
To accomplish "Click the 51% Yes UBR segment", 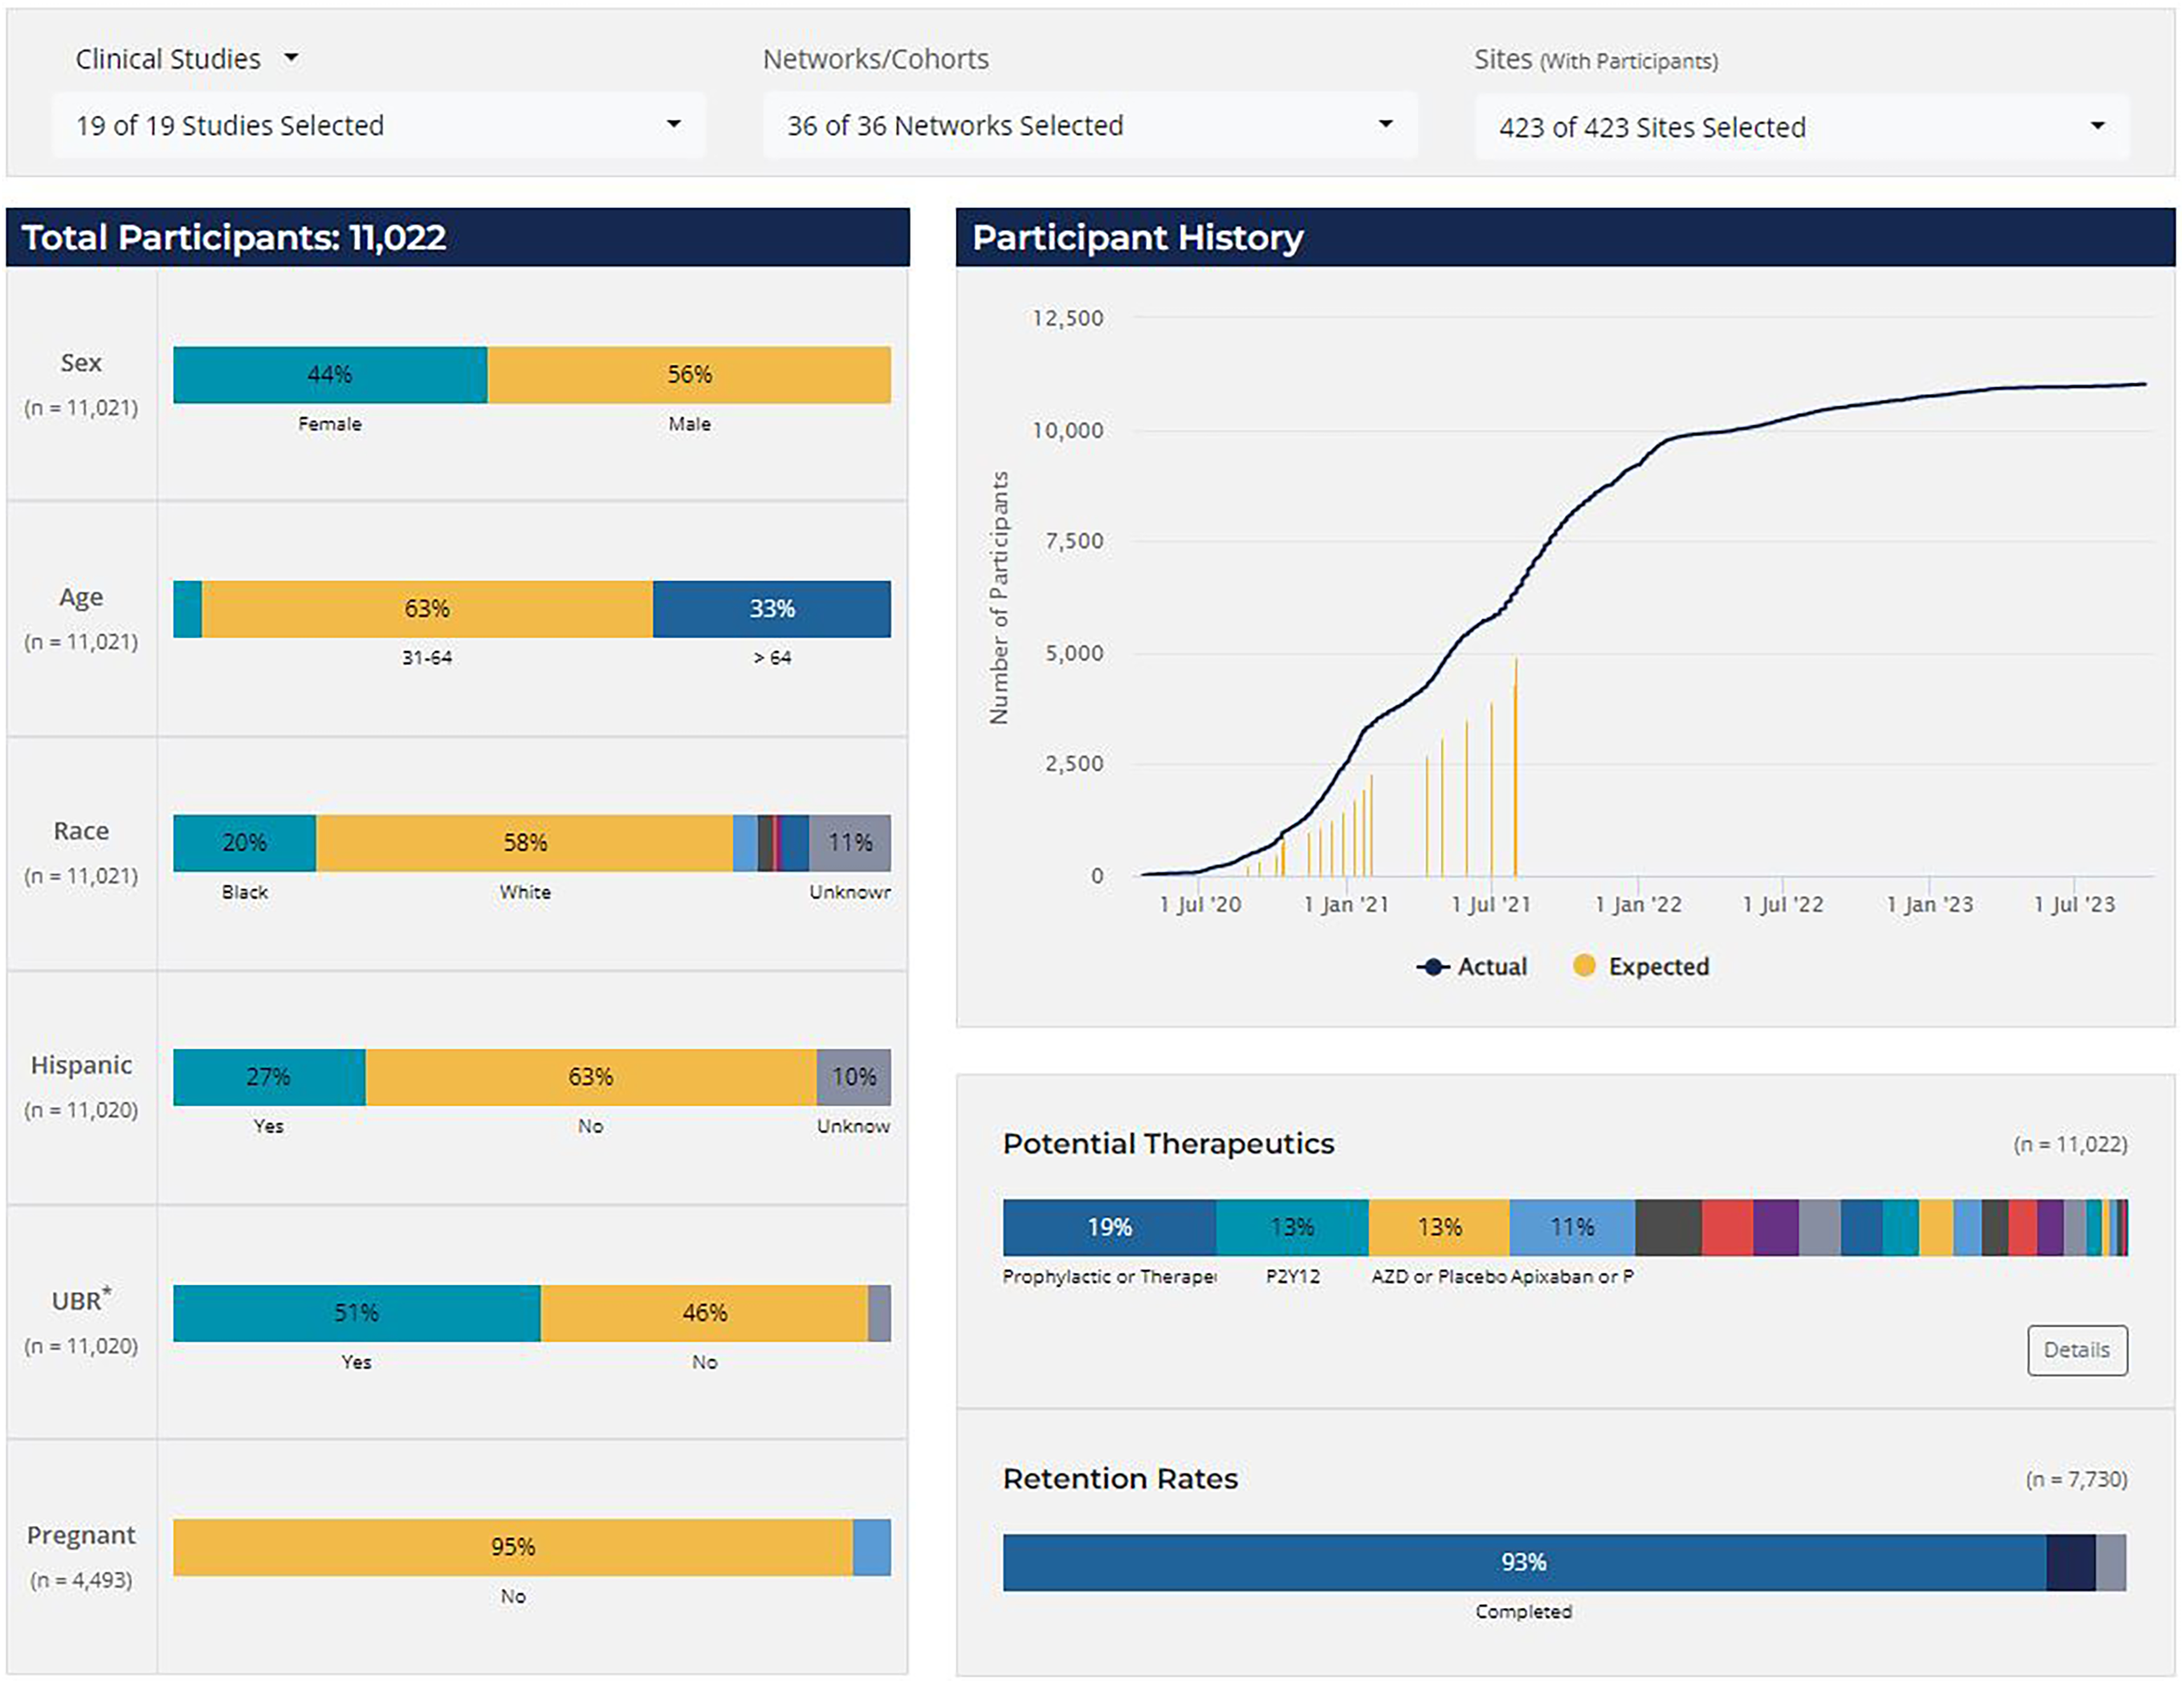I will tap(356, 1312).
